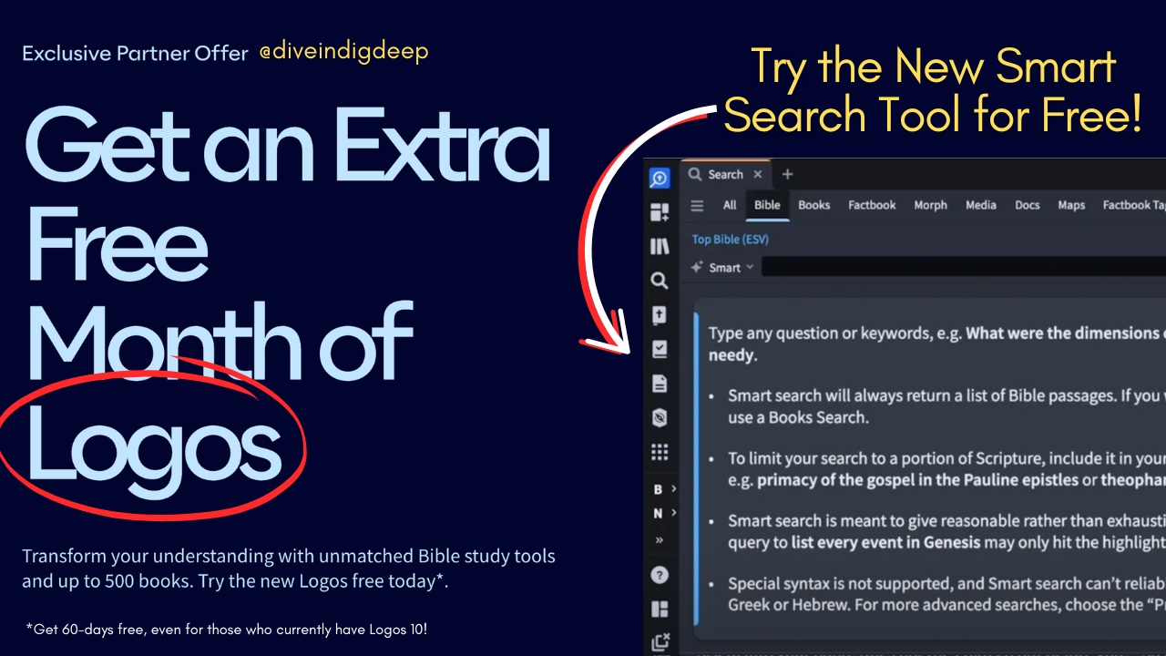Click the Top Bible (ESV) link
Image resolution: width=1166 pixels, height=656 pixels.
[x=731, y=240]
